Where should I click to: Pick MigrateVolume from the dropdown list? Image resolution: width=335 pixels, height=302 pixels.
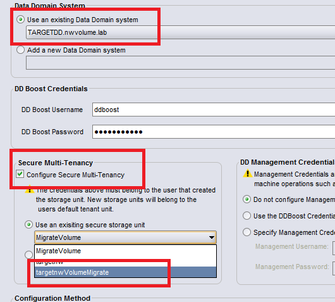tap(125, 251)
